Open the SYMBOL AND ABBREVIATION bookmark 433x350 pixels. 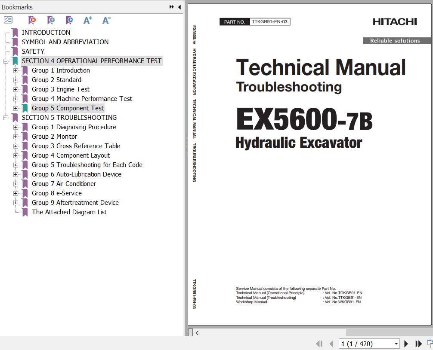65,42
